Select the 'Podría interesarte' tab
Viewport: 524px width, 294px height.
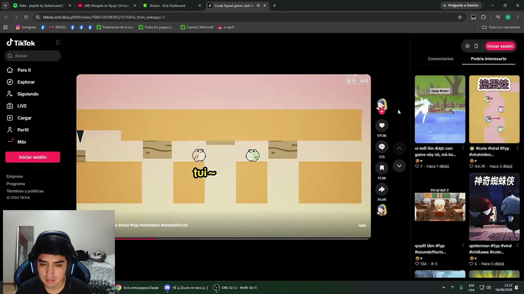tap(488, 59)
